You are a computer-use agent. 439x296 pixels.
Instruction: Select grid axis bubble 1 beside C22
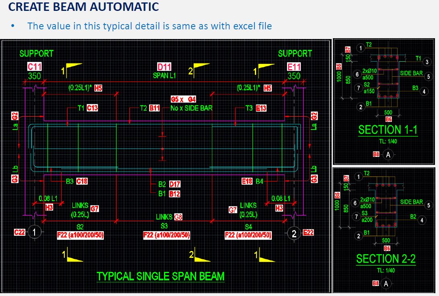pyautogui.click(x=35, y=232)
